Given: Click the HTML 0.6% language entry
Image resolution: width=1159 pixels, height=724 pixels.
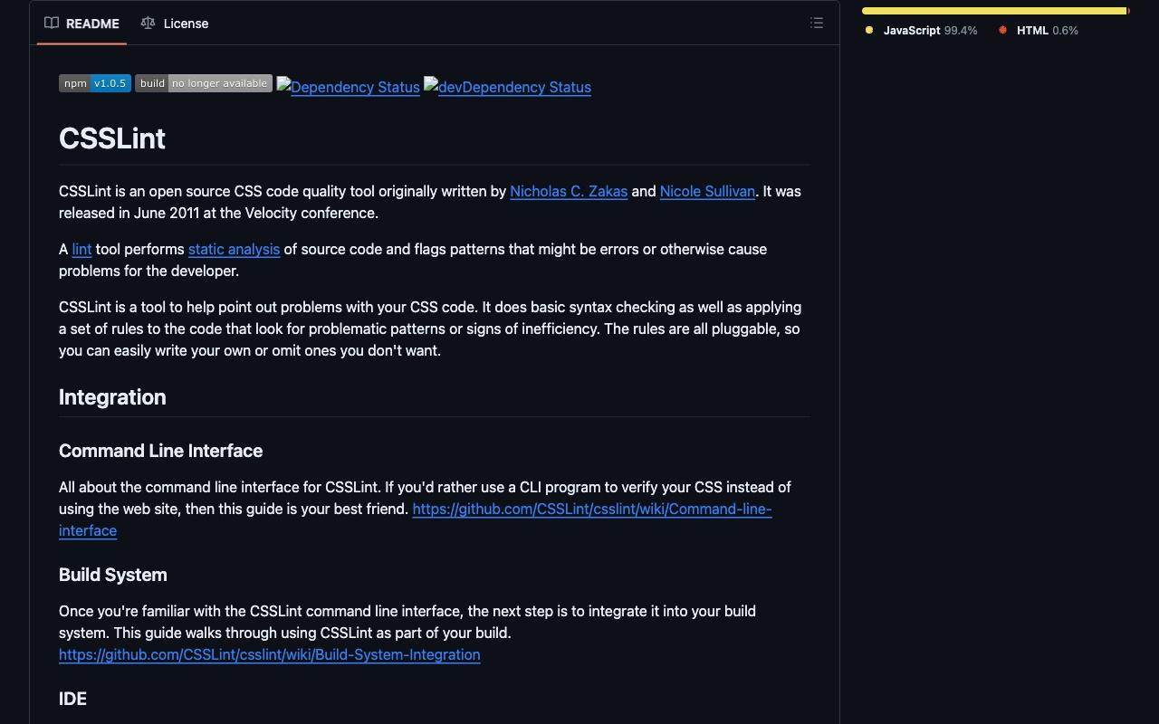Looking at the screenshot, I should [x=1039, y=31].
